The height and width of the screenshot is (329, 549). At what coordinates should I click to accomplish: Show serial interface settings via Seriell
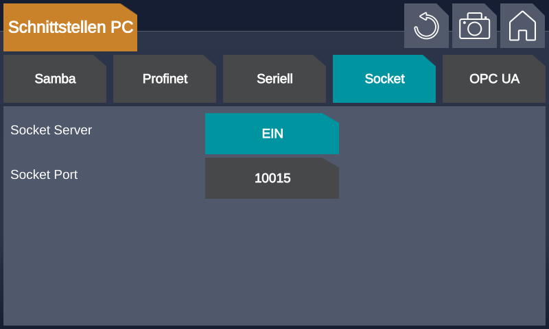click(274, 79)
